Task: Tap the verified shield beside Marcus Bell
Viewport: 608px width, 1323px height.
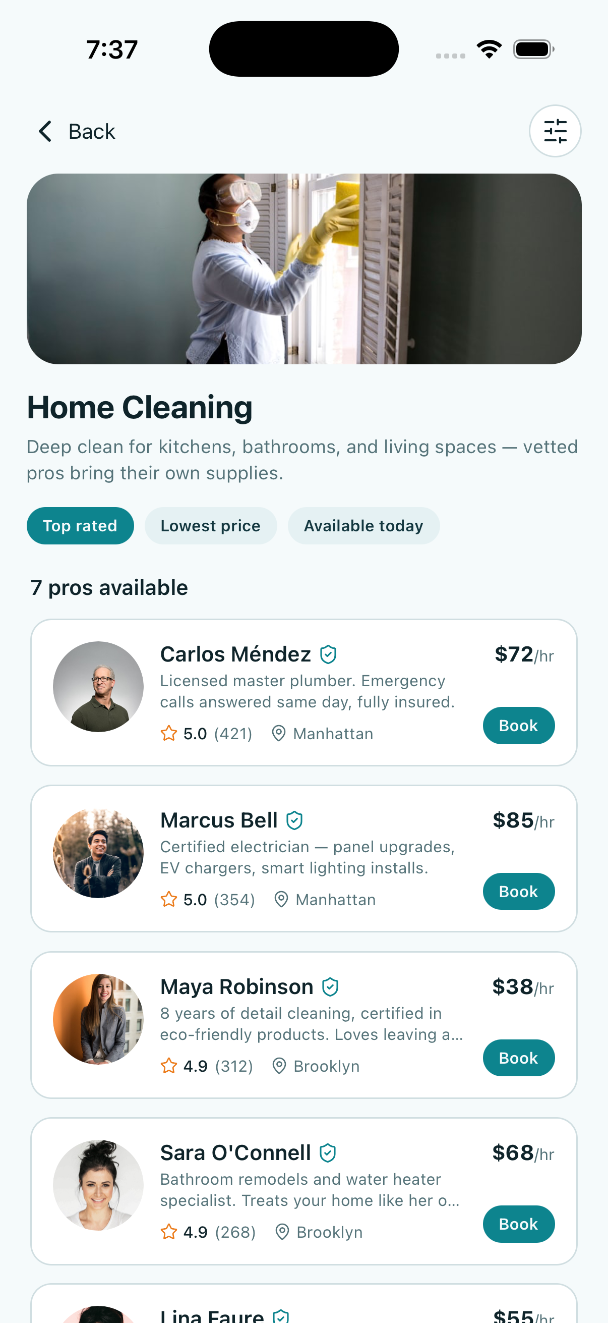Action: (294, 820)
